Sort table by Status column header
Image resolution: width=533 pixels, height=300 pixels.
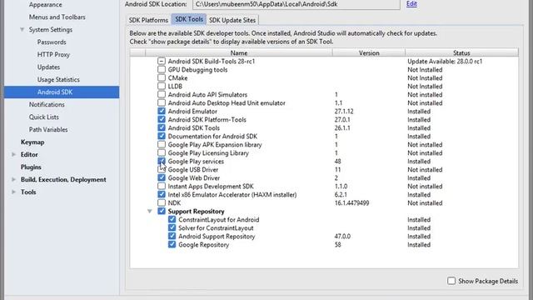461,52
